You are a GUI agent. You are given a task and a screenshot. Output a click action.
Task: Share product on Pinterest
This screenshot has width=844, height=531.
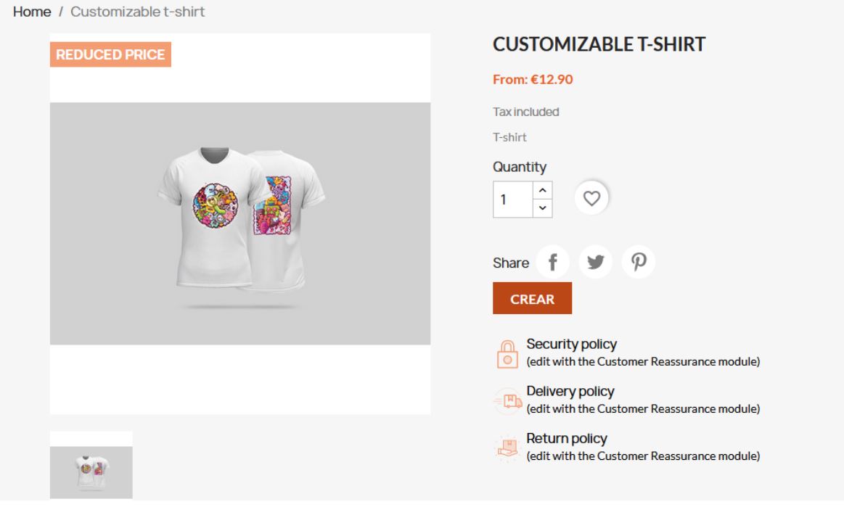(x=639, y=262)
